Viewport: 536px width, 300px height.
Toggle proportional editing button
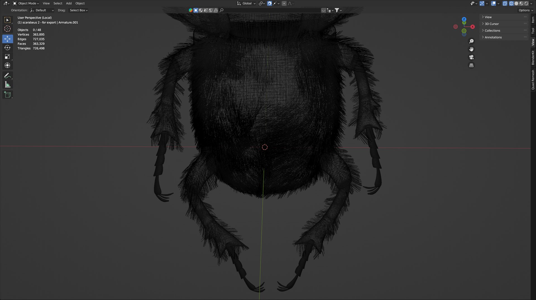click(x=284, y=3)
